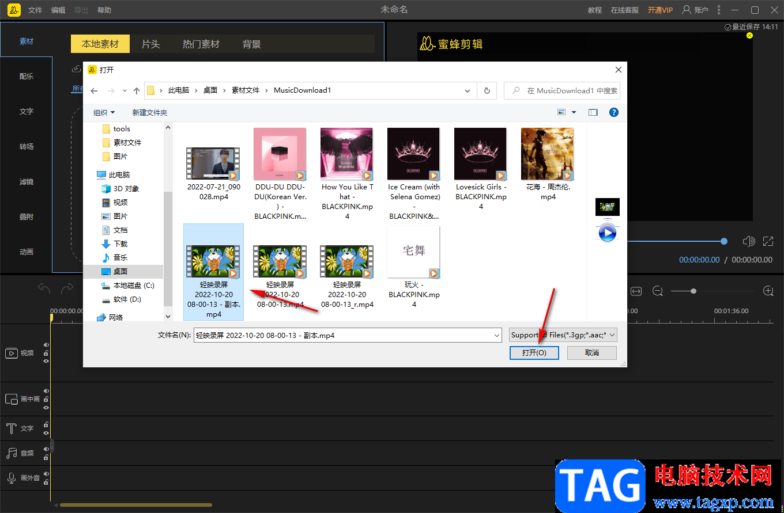Click the 此电脑 breadcrumb in address bar

pyautogui.click(x=179, y=90)
